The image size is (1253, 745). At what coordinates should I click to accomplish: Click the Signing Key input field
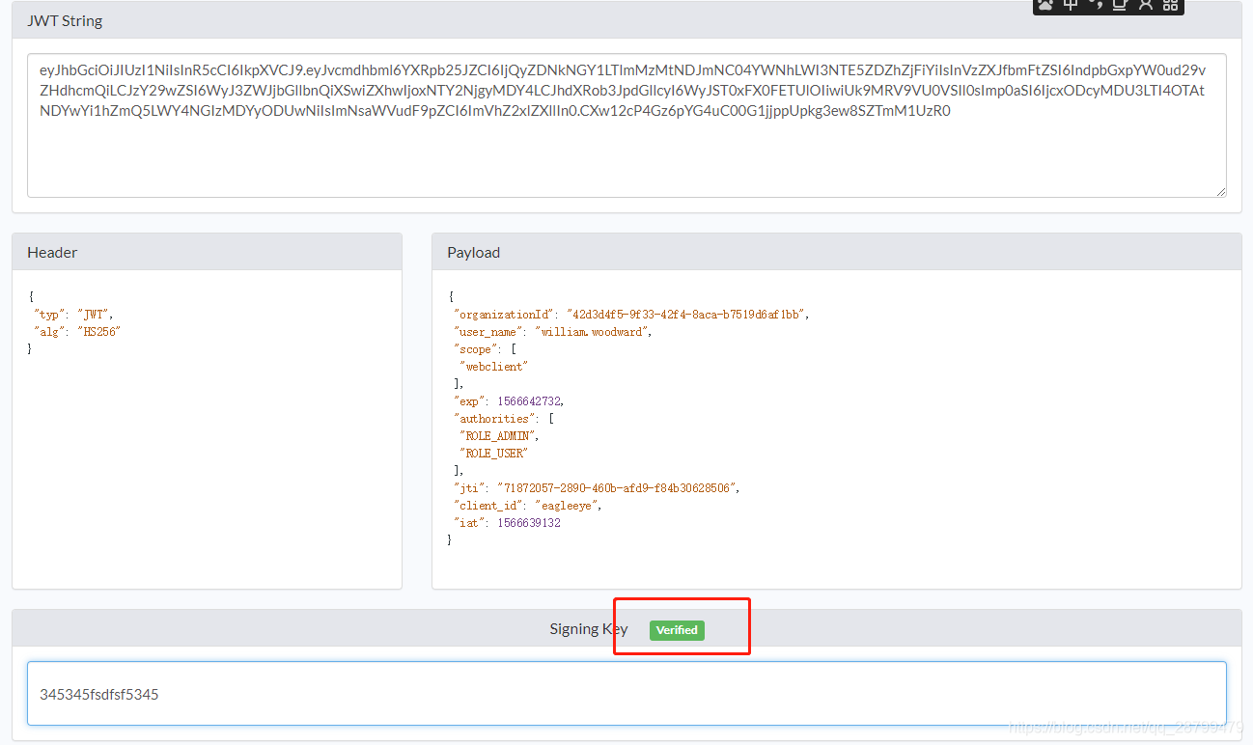pos(626,693)
